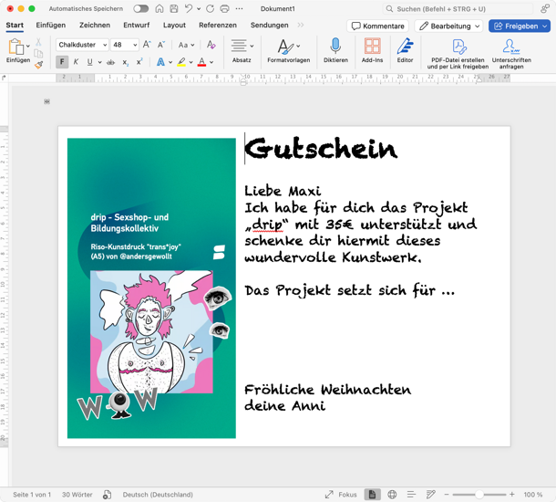Click the Diktieren microphone icon
Viewport: 556px width, 502px height.
[x=335, y=47]
